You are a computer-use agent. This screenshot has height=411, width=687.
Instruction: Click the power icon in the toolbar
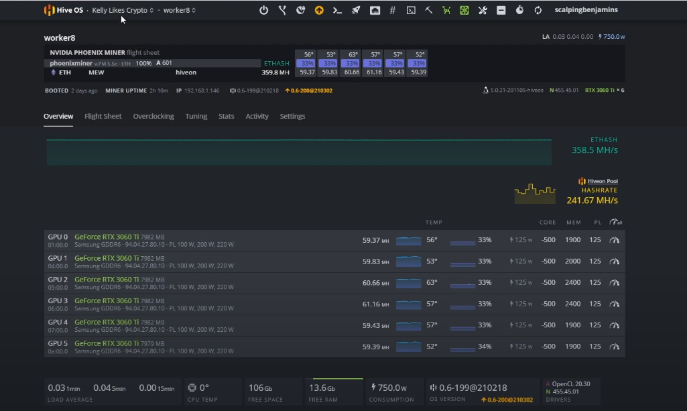263,10
